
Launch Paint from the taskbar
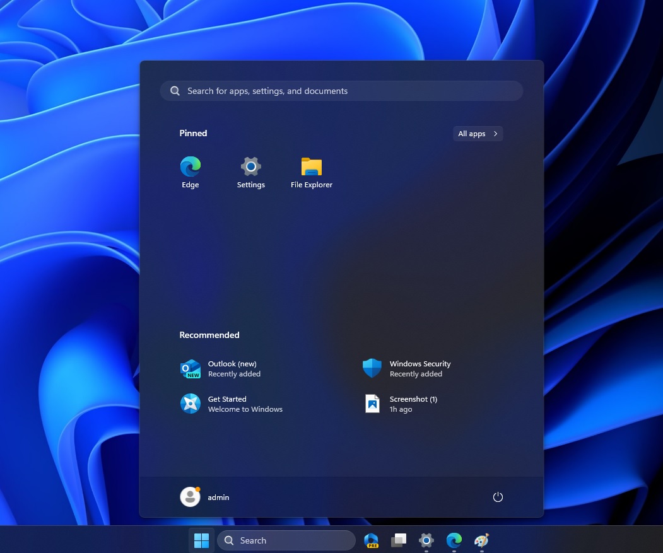pyautogui.click(x=481, y=540)
